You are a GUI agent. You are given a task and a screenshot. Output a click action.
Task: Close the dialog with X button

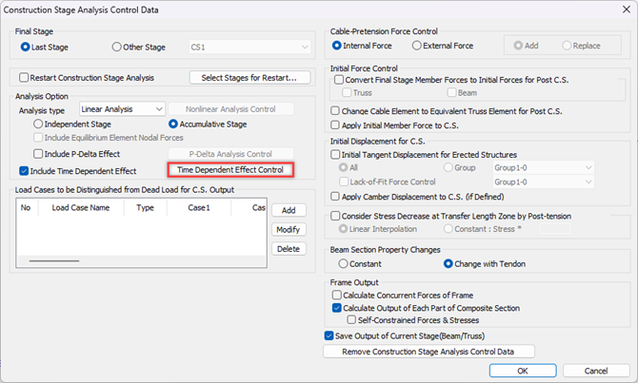click(627, 10)
